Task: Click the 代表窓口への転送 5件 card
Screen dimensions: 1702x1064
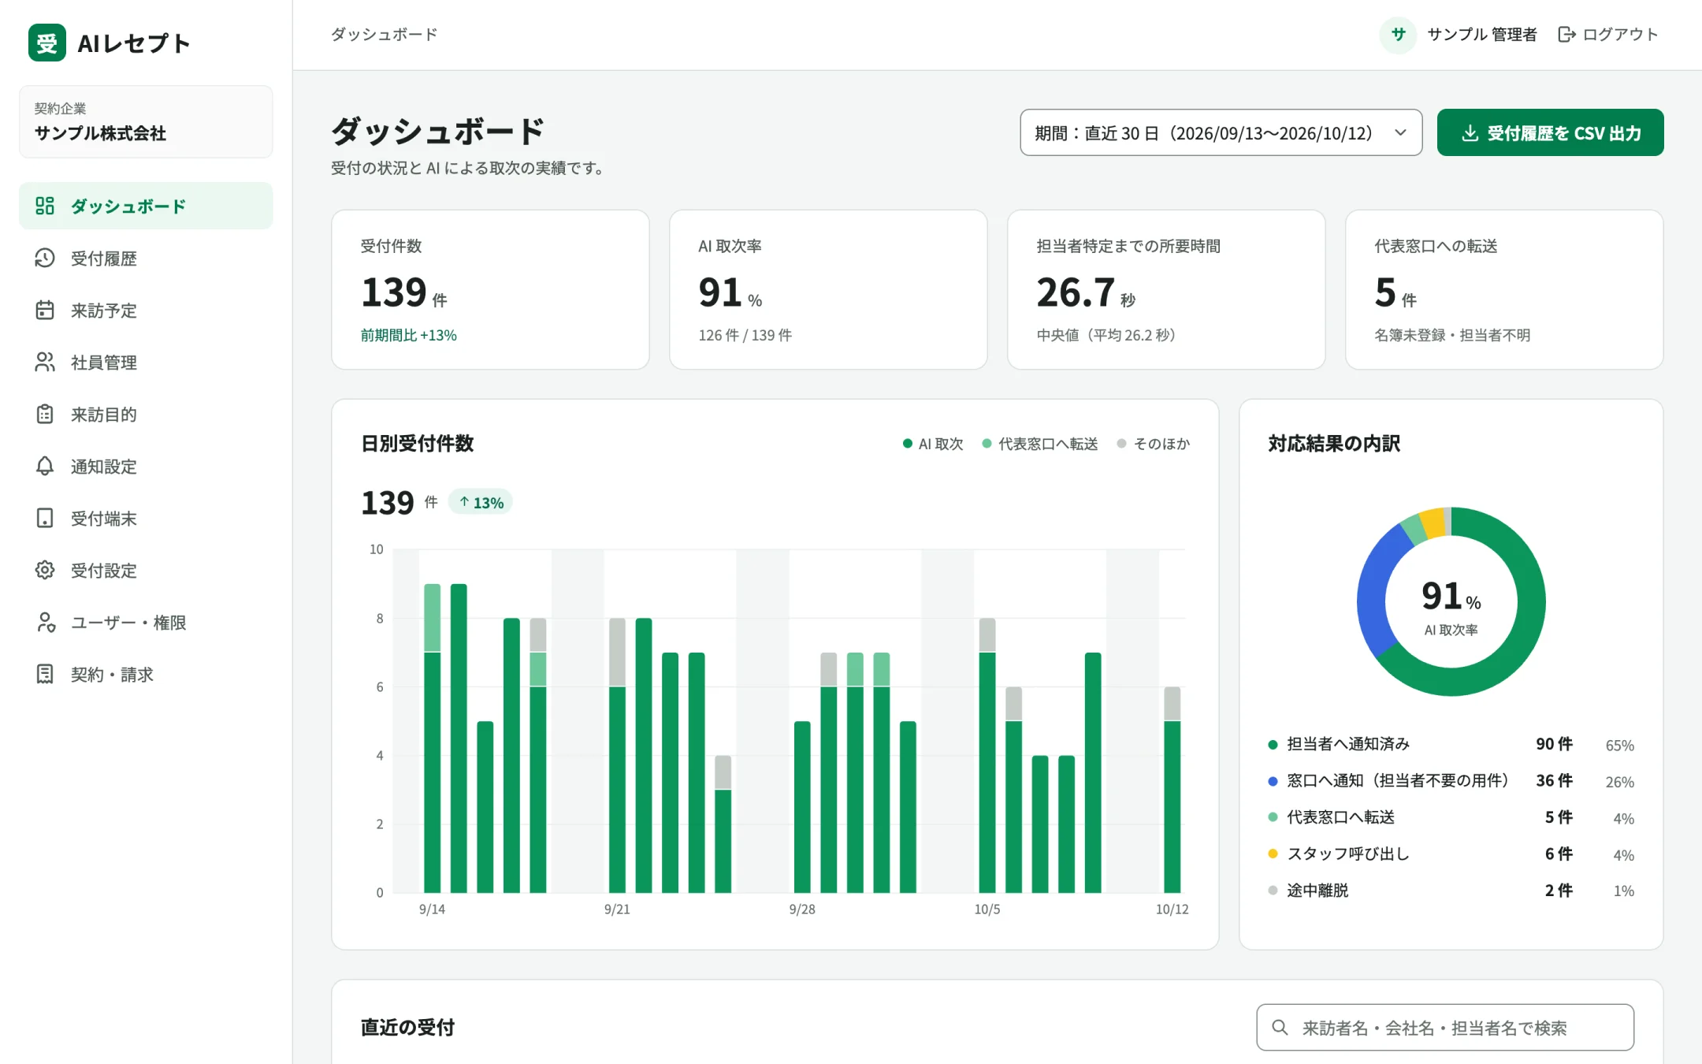Action: [x=1504, y=289]
